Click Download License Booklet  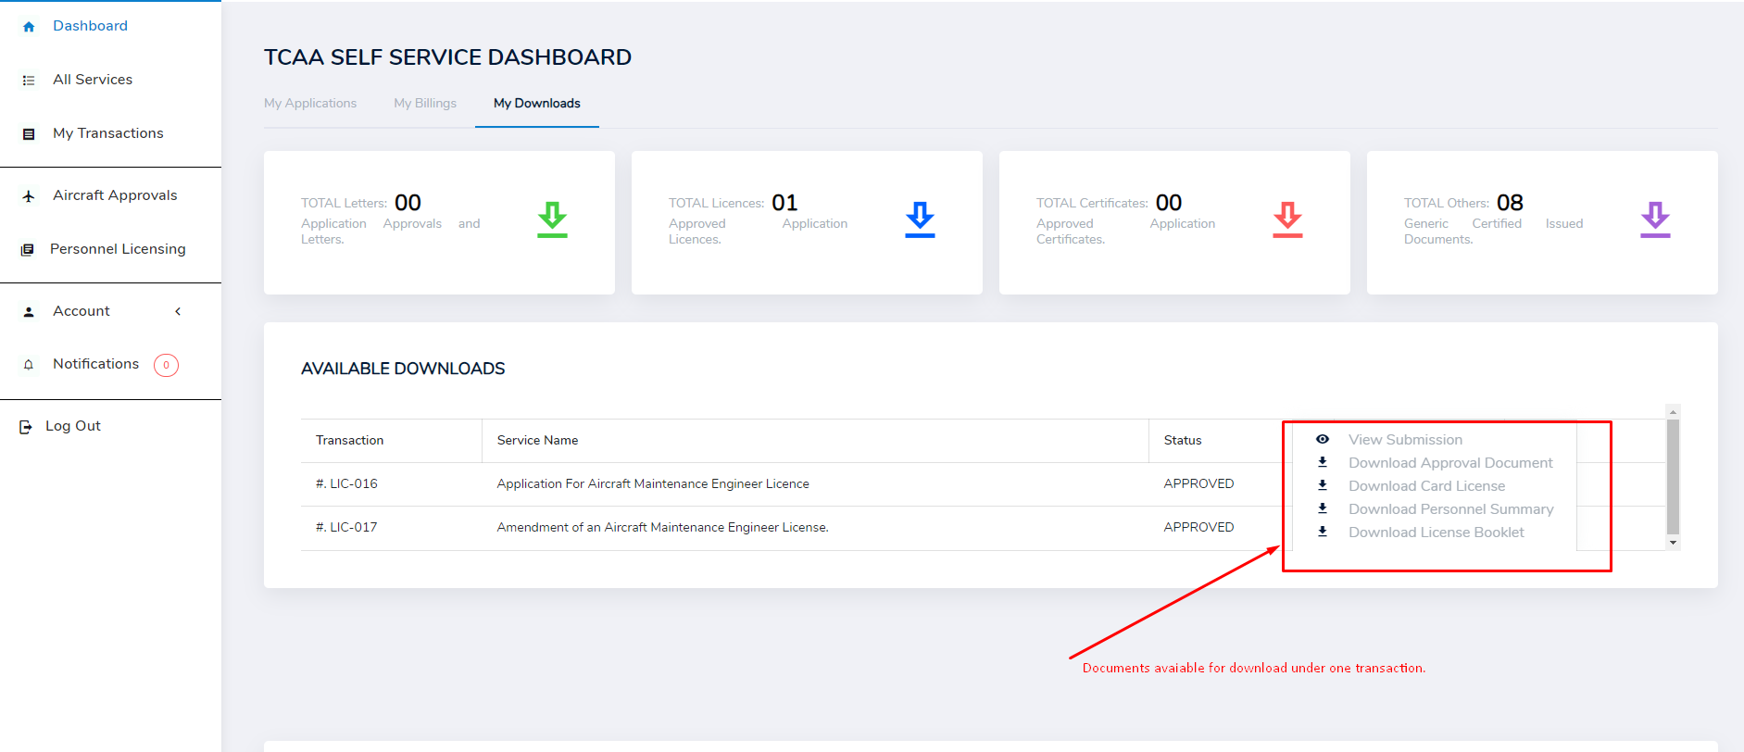1437,533
